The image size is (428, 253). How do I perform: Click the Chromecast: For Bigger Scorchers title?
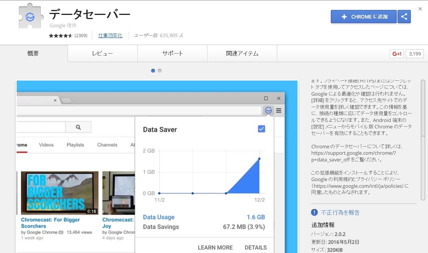(50, 223)
